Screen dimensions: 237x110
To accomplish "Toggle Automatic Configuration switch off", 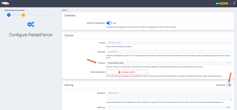I will (109, 23).
